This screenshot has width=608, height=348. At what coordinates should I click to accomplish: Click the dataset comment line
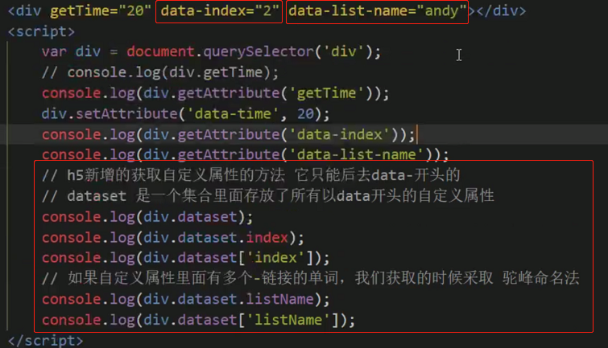pyautogui.click(x=268, y=196)
